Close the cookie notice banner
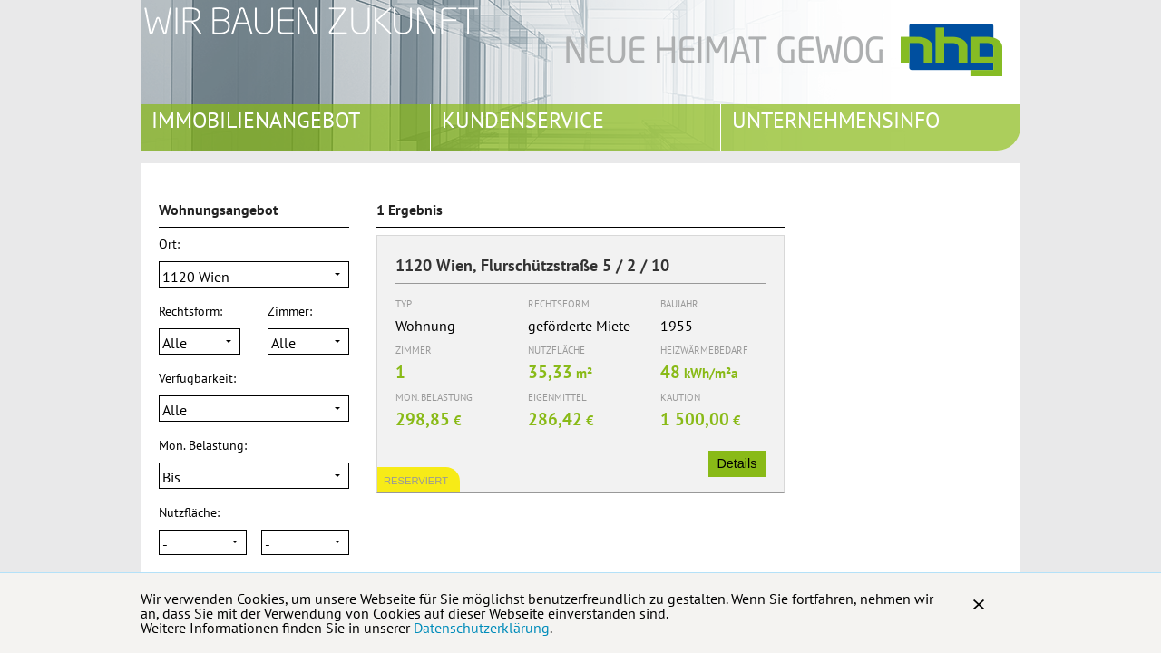 (978, 605)
